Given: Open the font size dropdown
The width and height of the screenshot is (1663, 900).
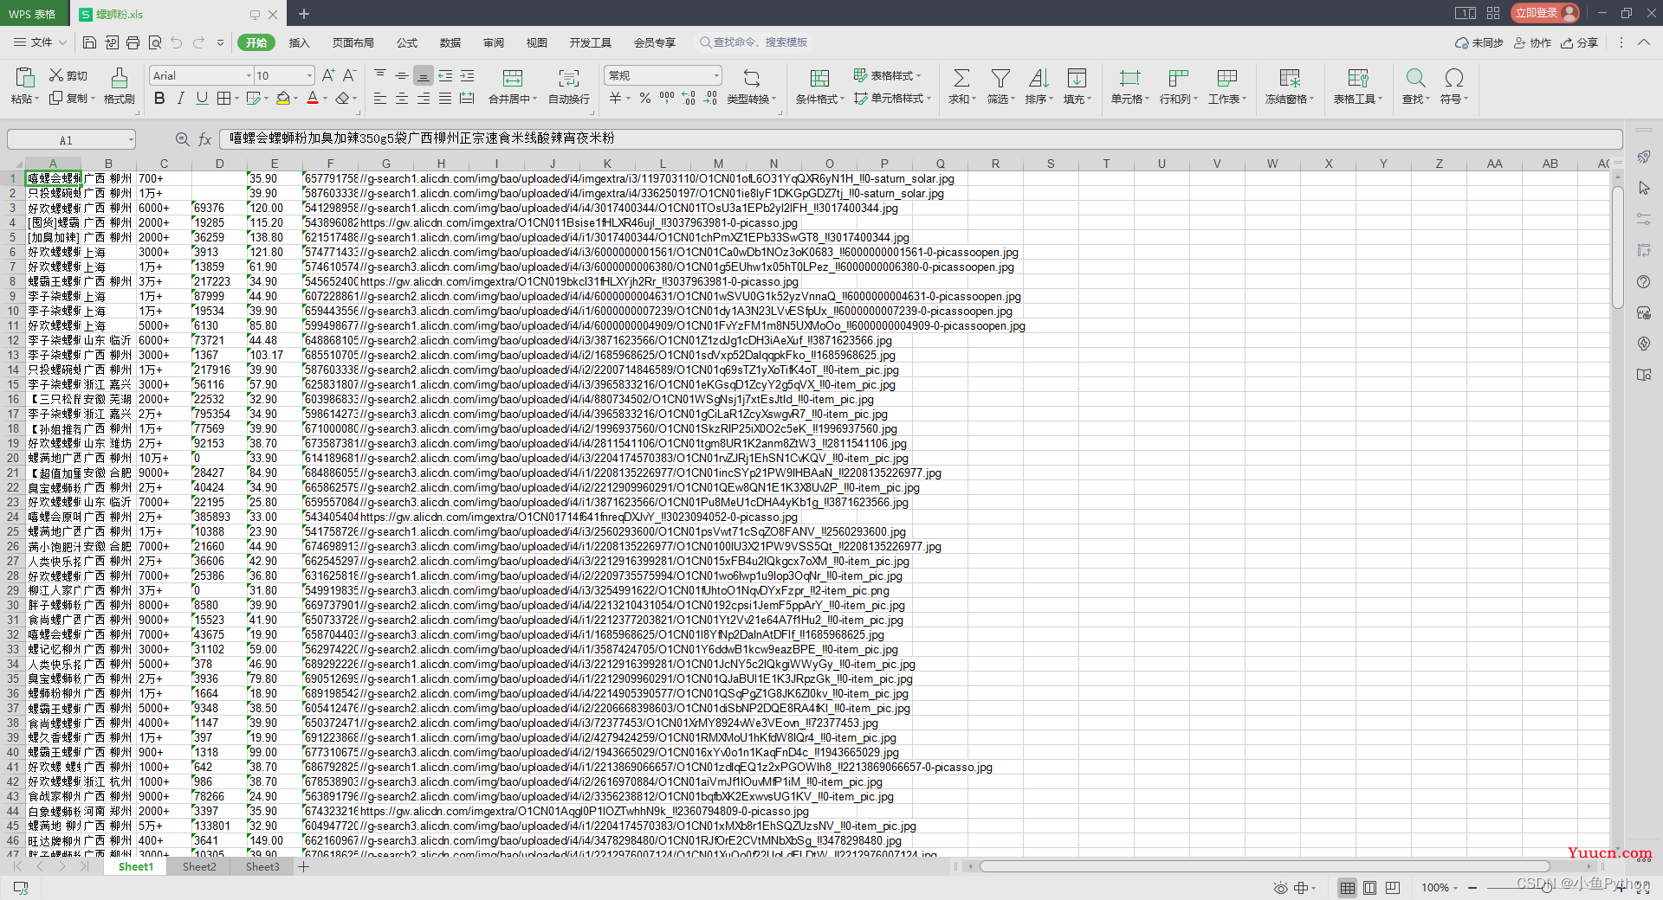Looking at the screenshot, I should [x=309, y=75].
